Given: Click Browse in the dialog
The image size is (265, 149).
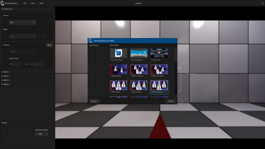Looking at the screenshot, I should click(x=94, y=101).
